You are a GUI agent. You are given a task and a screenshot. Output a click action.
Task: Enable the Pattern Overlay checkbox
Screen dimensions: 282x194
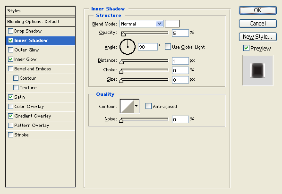point(10,125)
